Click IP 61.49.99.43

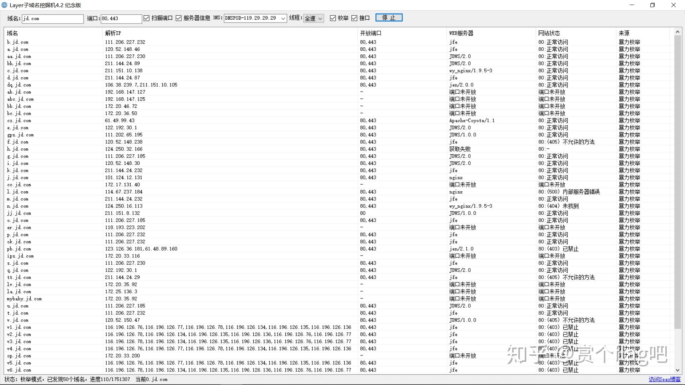[120, 120]
